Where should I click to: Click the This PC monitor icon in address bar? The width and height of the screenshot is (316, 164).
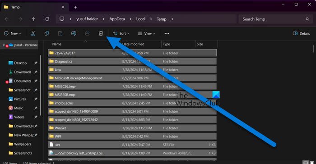(x=62, y=19)
